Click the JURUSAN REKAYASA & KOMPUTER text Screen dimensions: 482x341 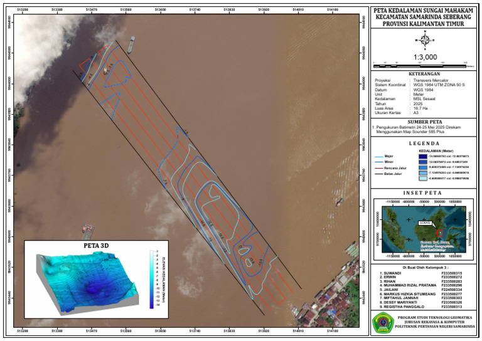tap(435, 322)
